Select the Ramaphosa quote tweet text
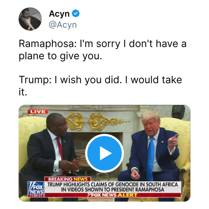The width and height of the screenshot is (209, 209). (103, 50)
